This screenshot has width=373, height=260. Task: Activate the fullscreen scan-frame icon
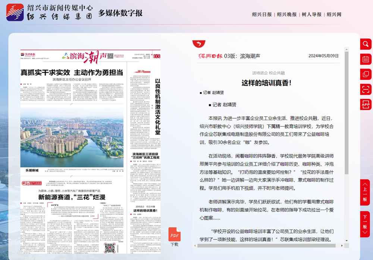click(366, 90)
